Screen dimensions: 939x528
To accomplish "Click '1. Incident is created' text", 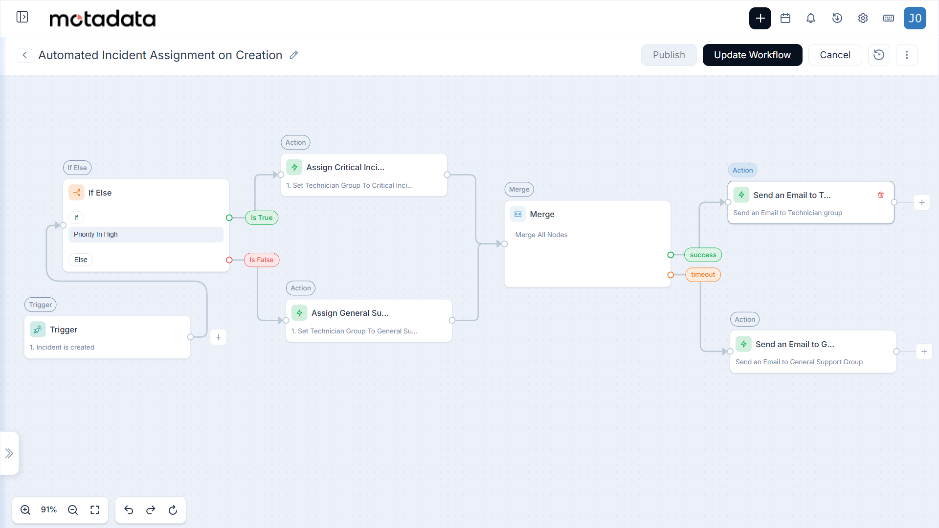I will coord(62,347).
